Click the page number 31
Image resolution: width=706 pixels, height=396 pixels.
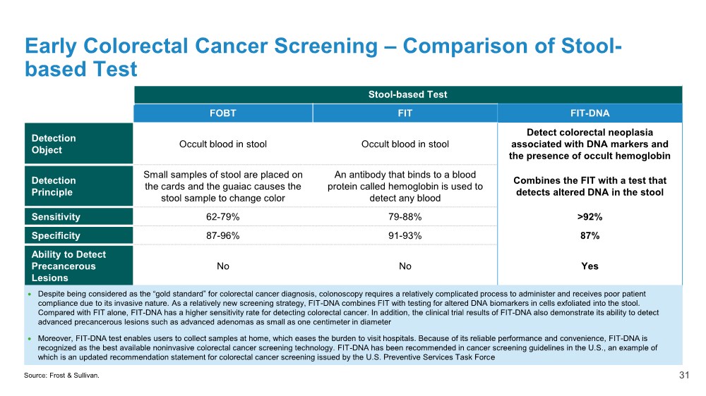click(x=683, y=376)
